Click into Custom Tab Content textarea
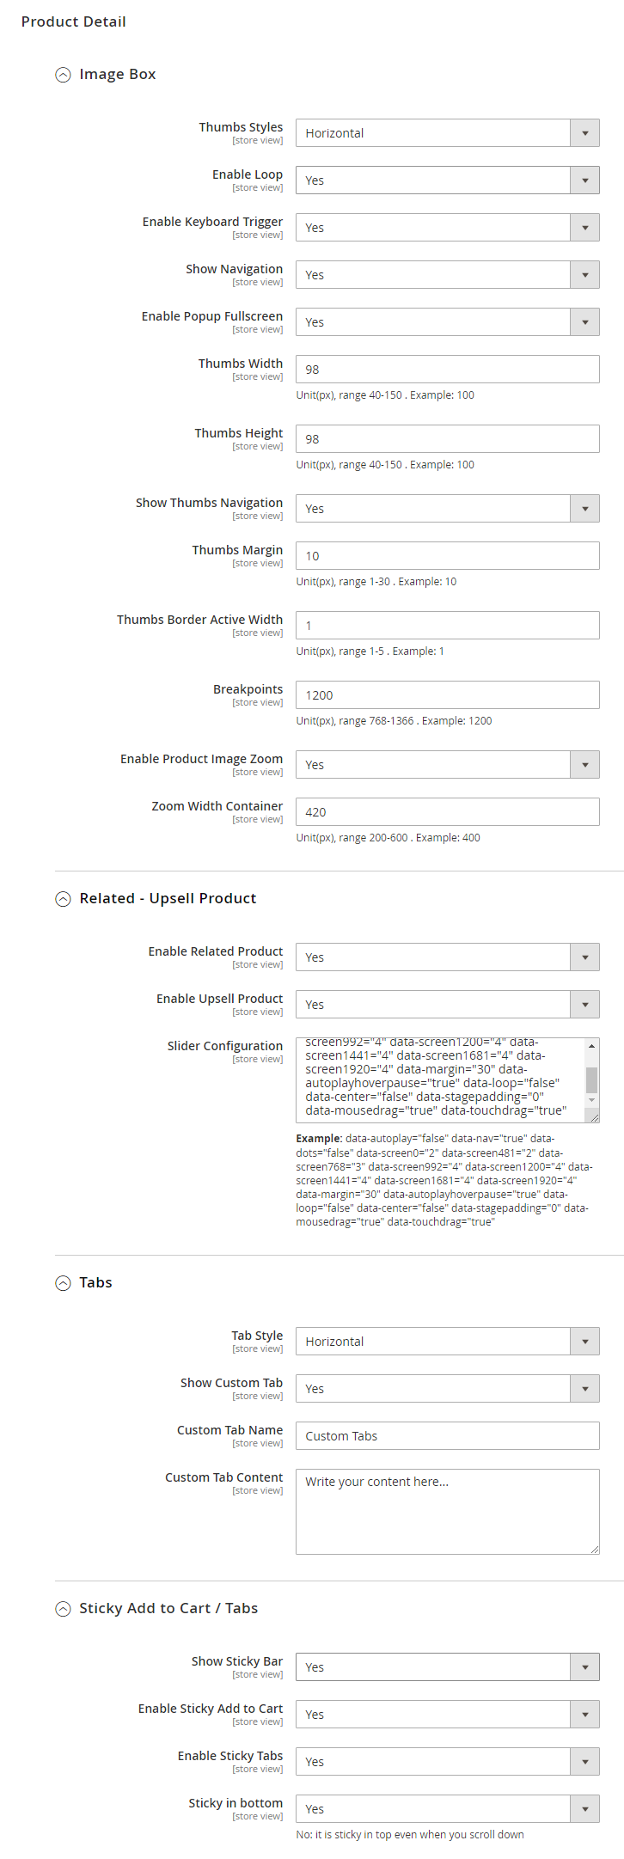Screen dimensions: 624x1859 [x=447, y=1513]
